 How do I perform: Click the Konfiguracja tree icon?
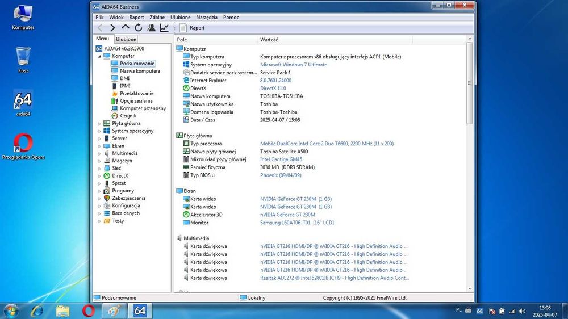pos(107,205)
